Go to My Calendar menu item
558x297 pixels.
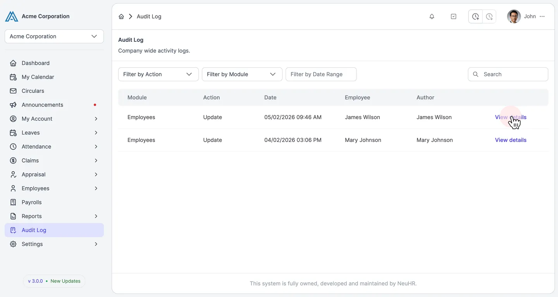54,77
